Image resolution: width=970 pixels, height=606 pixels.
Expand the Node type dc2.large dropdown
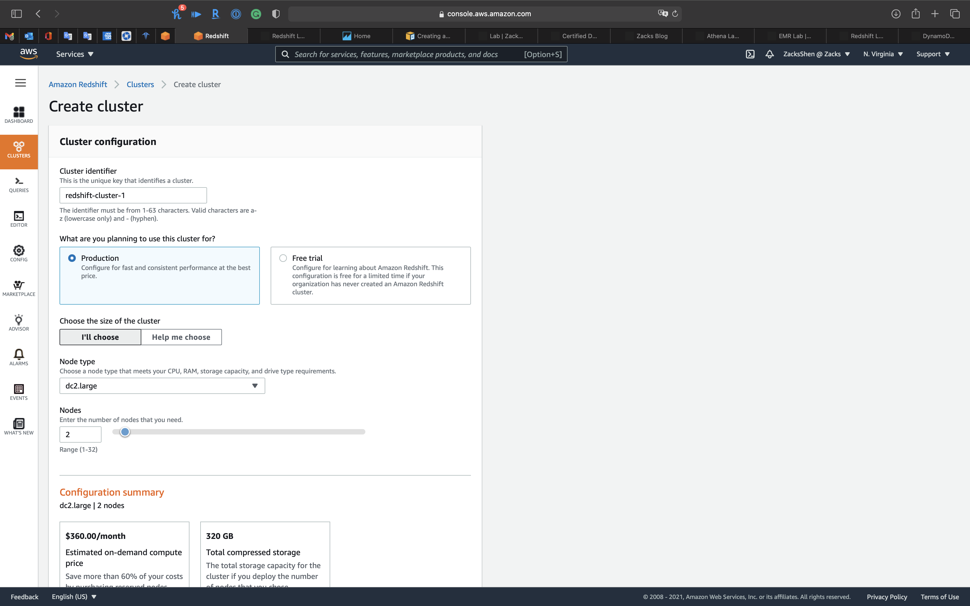(162, 386)
